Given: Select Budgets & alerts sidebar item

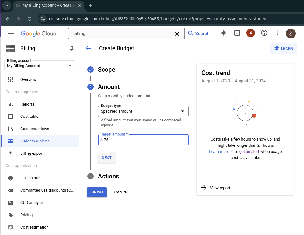Looking at the screenshot, I should (40, 141).
